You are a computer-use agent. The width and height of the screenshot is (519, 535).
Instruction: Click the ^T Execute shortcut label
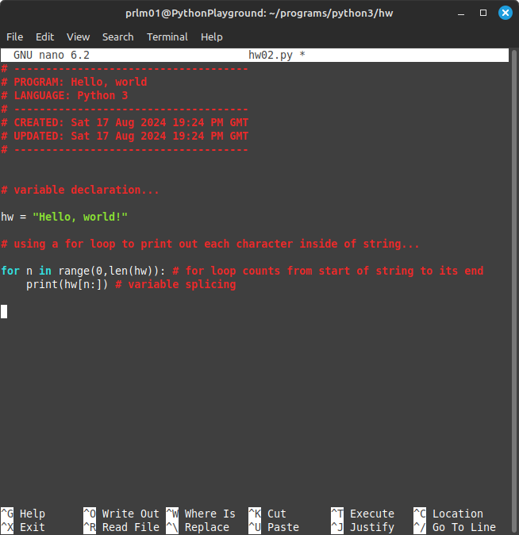pos(363,514)
